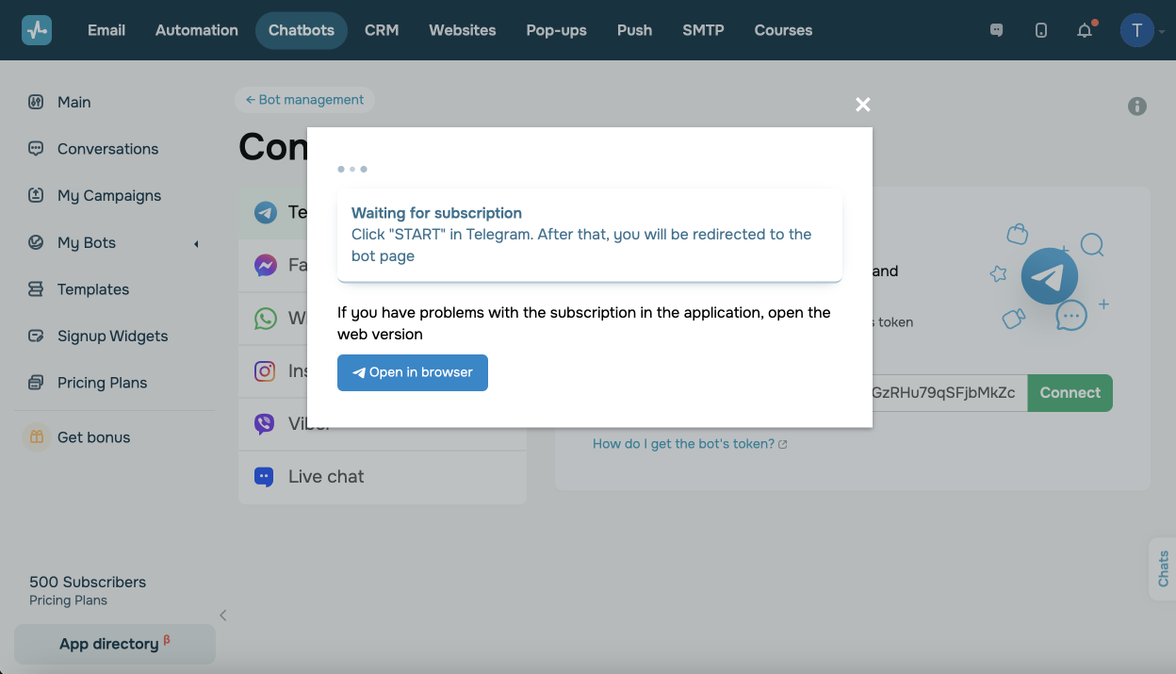Open the App directory button
Image resolution: width=1176 pixels, height=674 pixels.
click(115, 644)
